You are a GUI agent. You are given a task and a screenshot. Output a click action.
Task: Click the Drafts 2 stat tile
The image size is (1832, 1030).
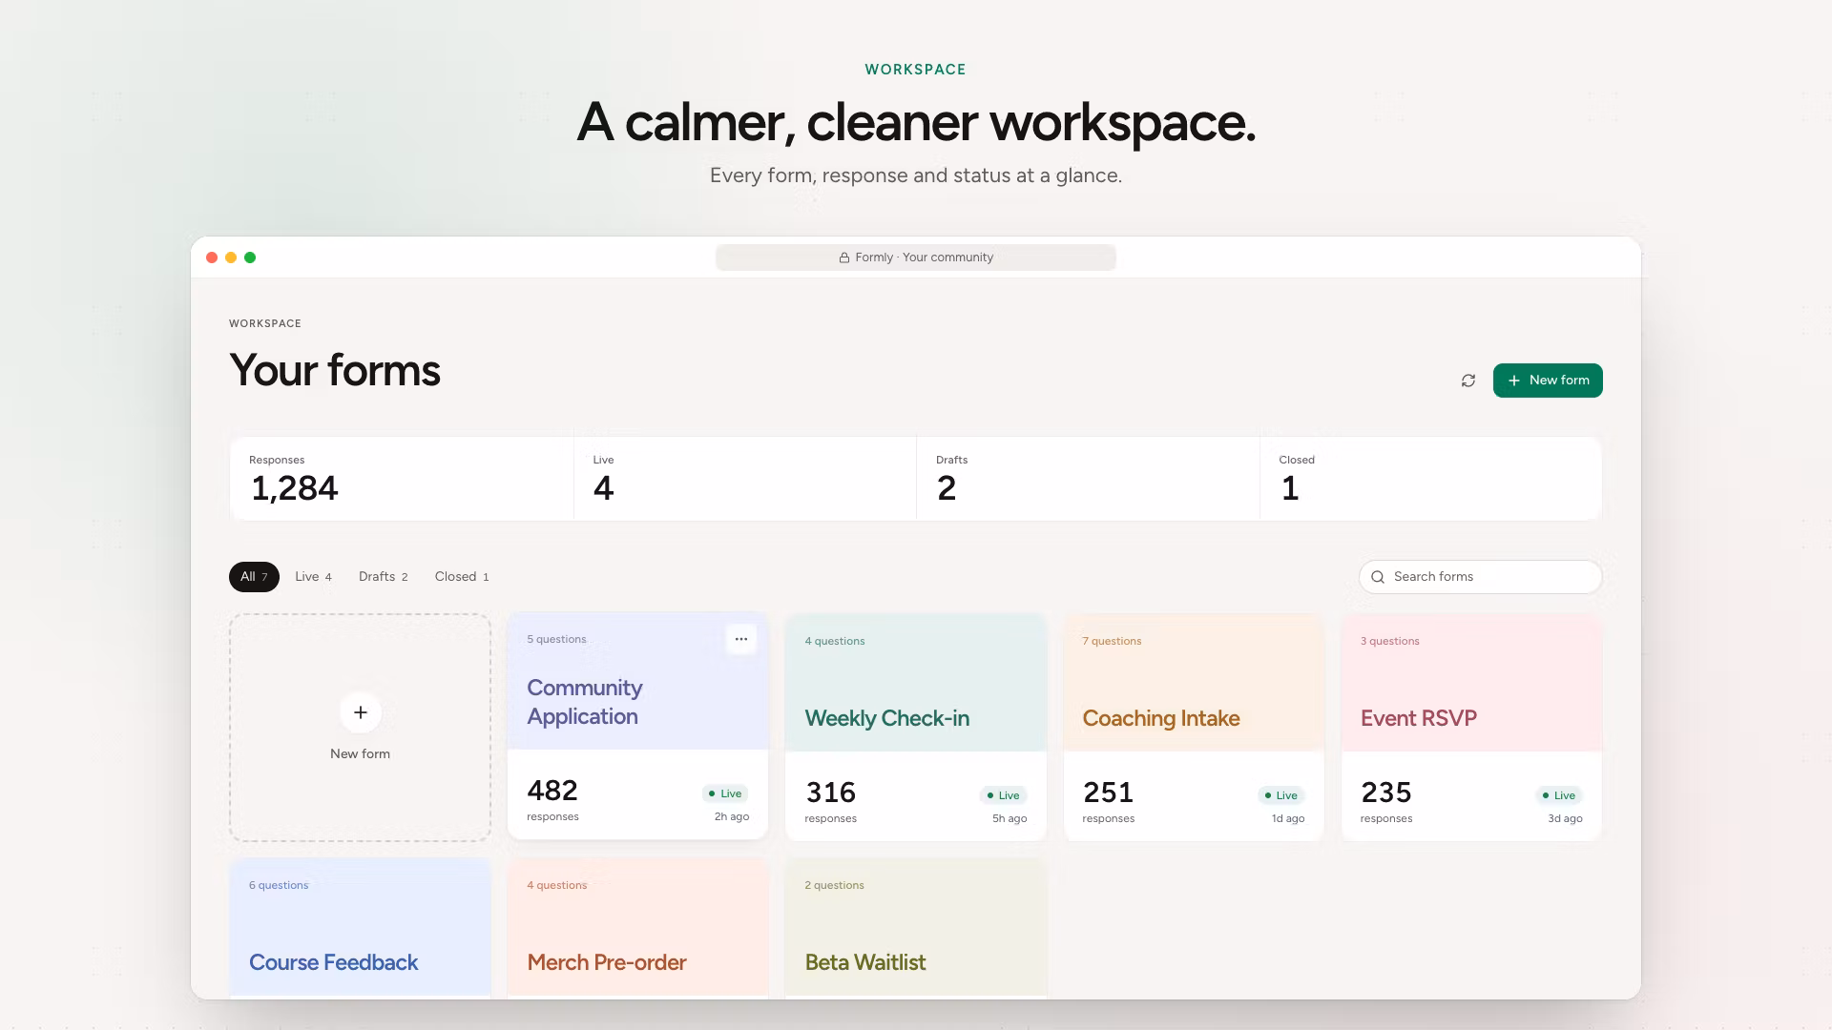1089,479
